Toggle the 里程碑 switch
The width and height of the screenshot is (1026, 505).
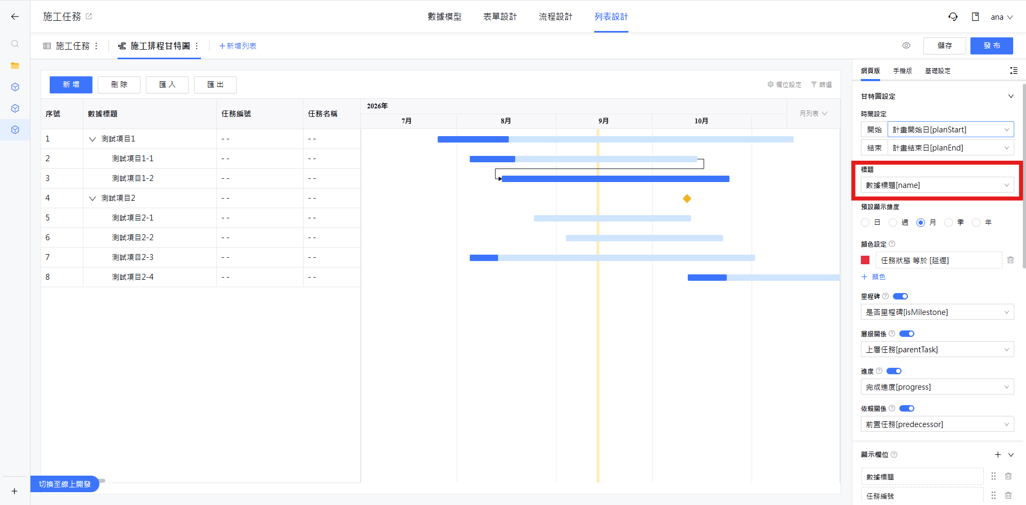900,296
